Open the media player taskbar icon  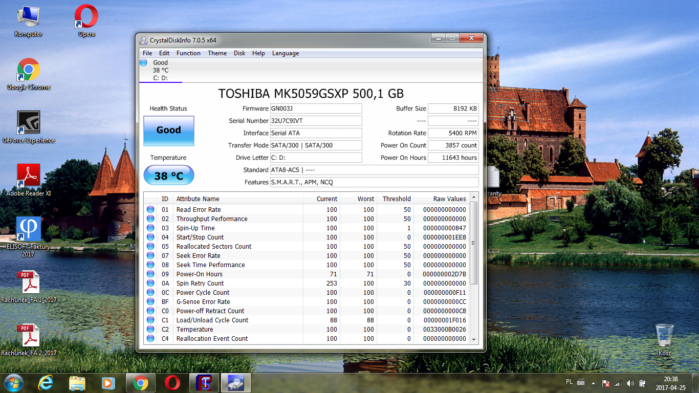(108, 383)
